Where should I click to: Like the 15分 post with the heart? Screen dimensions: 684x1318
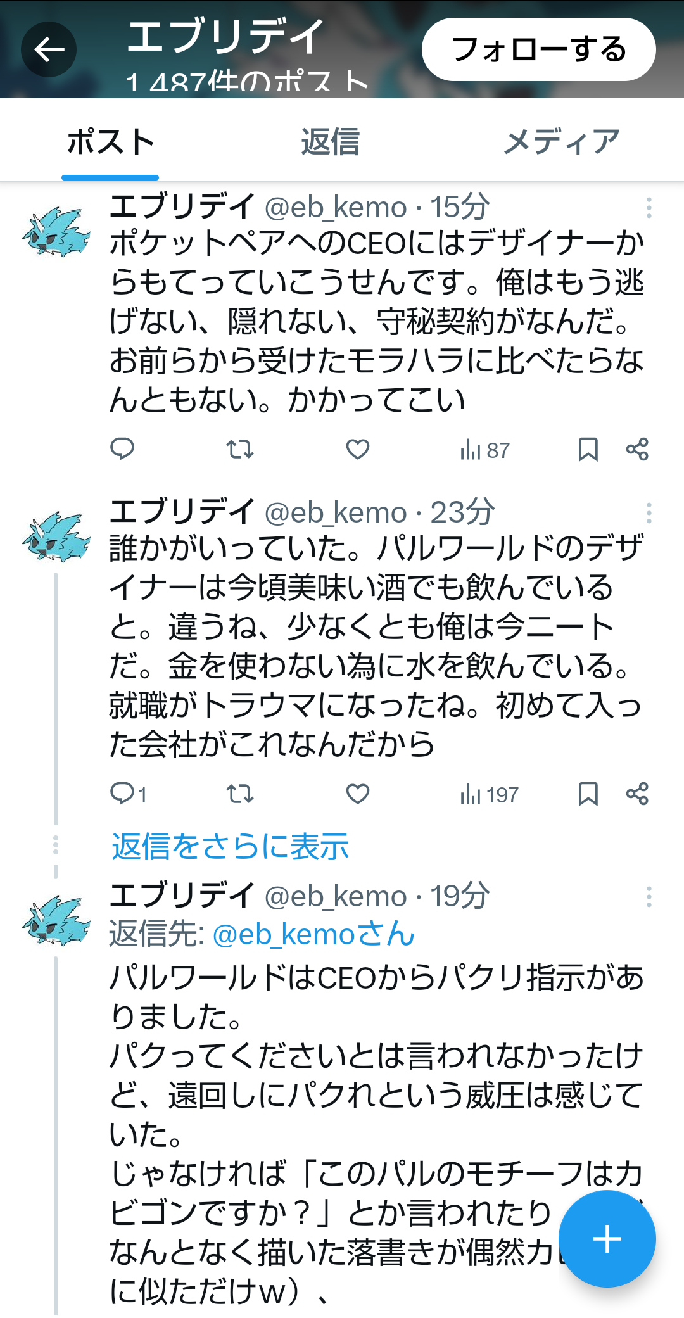pos(358,449)
